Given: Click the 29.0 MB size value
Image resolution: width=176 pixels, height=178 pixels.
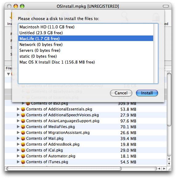Looking at the screenshot, I should [128, 150].
